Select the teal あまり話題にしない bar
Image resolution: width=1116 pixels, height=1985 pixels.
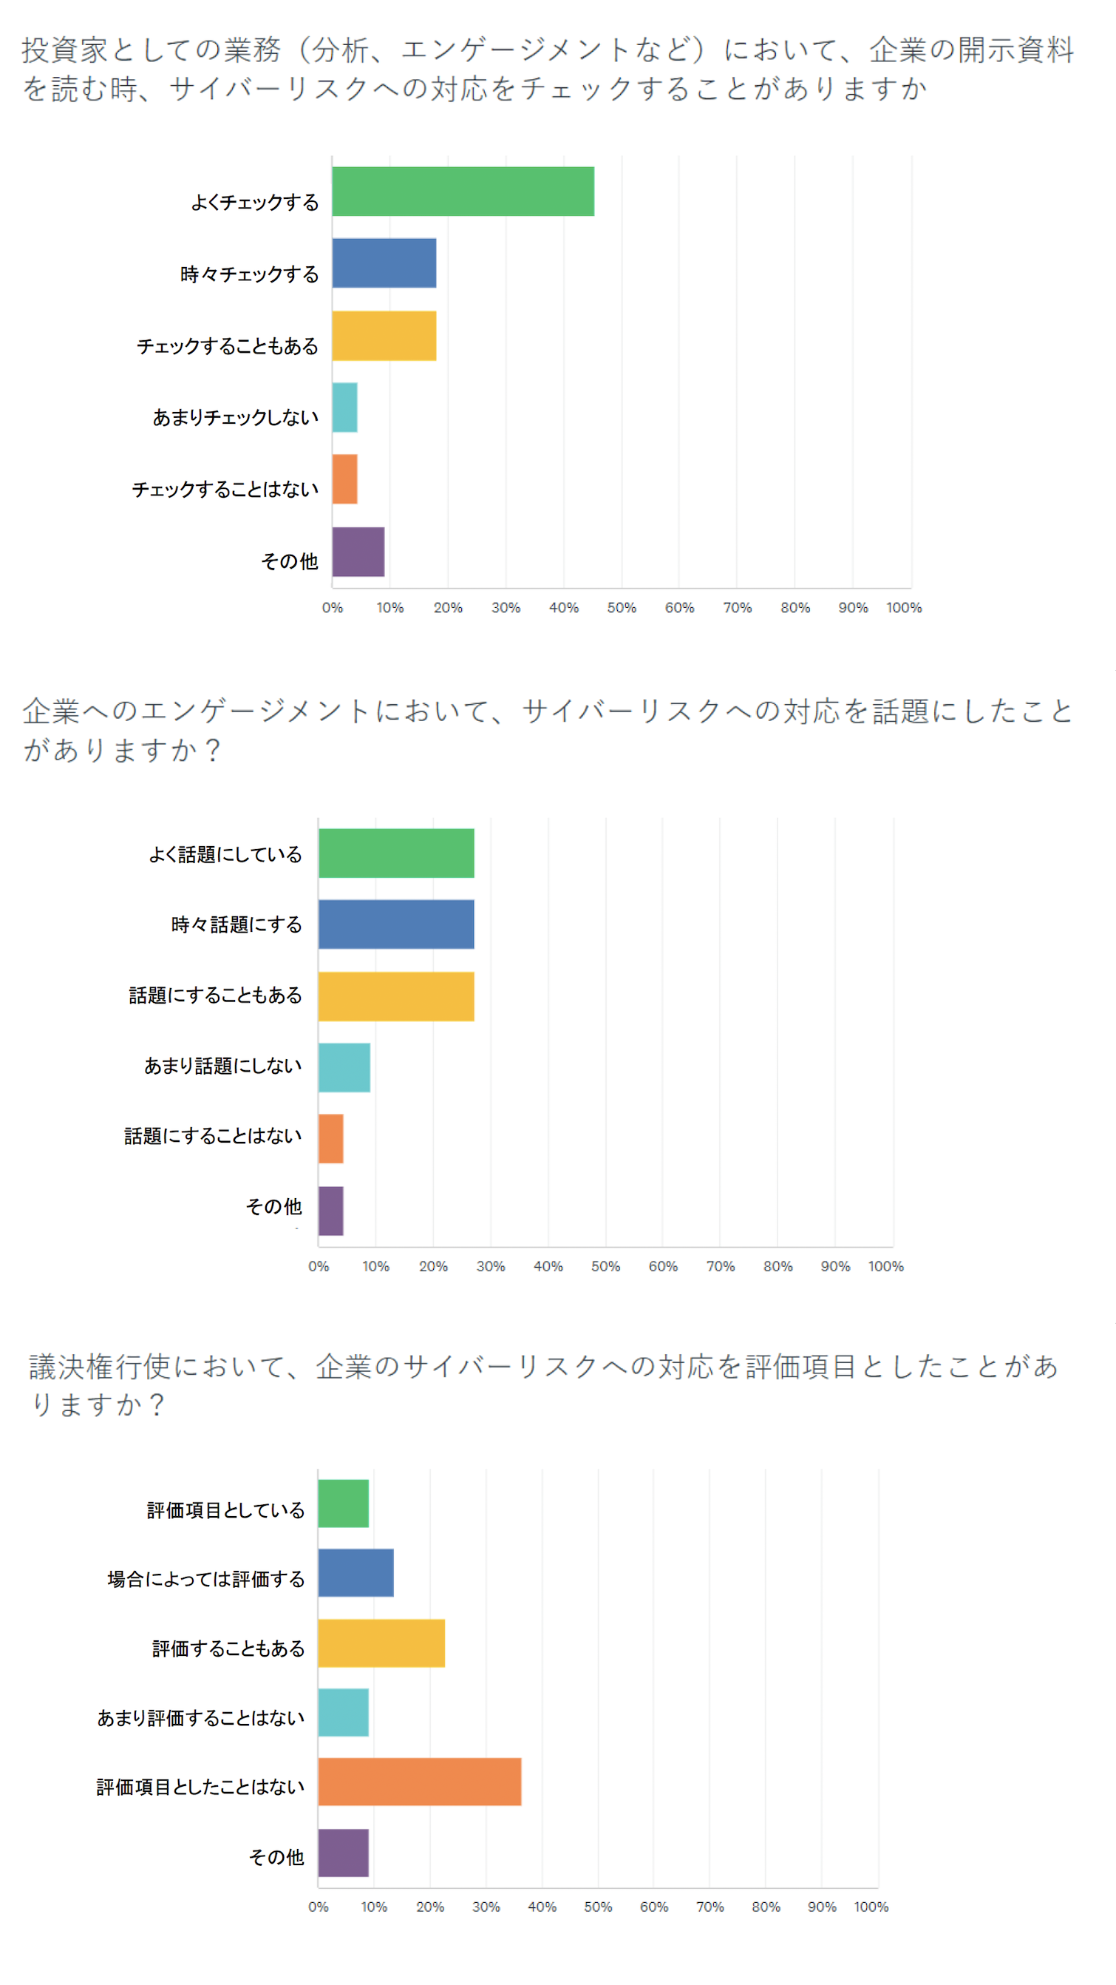(x=344, y=1067)
